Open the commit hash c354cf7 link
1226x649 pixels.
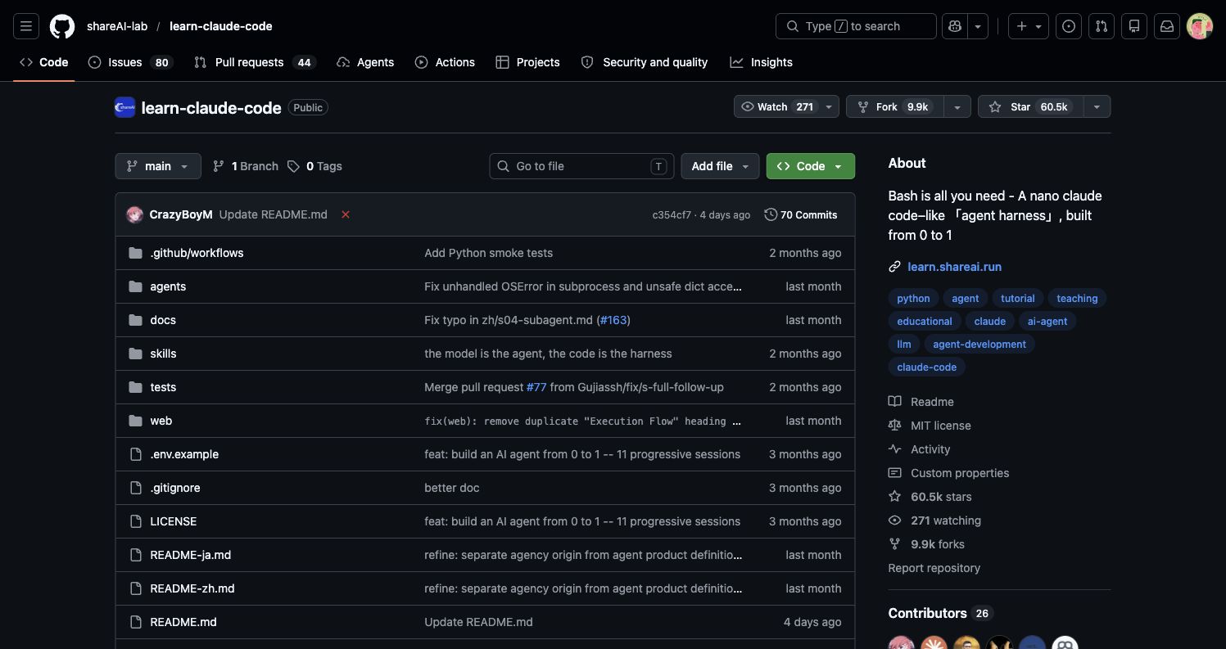pos(672,215)
